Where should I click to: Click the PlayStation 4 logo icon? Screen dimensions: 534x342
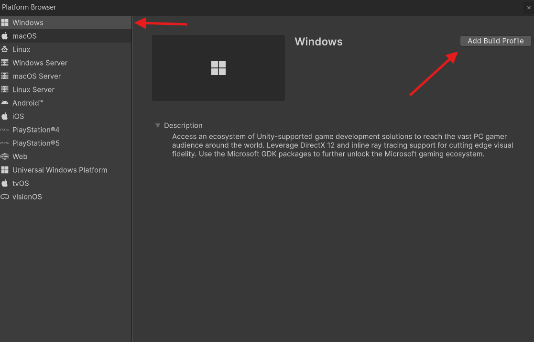point(5,130)
